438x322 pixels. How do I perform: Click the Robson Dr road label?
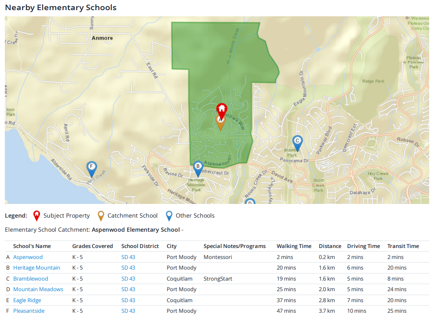click(408, 142)
